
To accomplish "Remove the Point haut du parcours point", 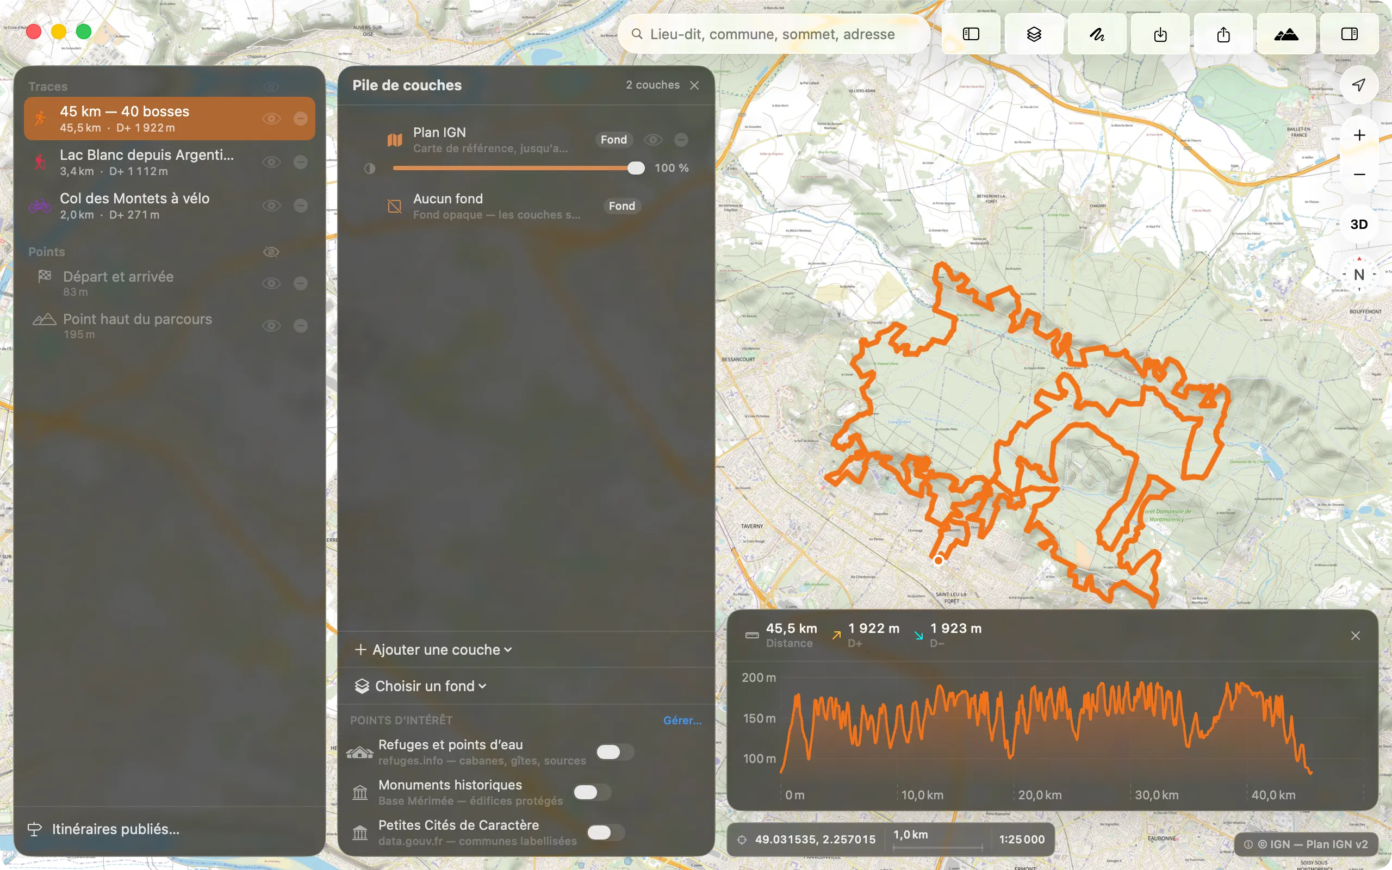I will coord(300,326).
